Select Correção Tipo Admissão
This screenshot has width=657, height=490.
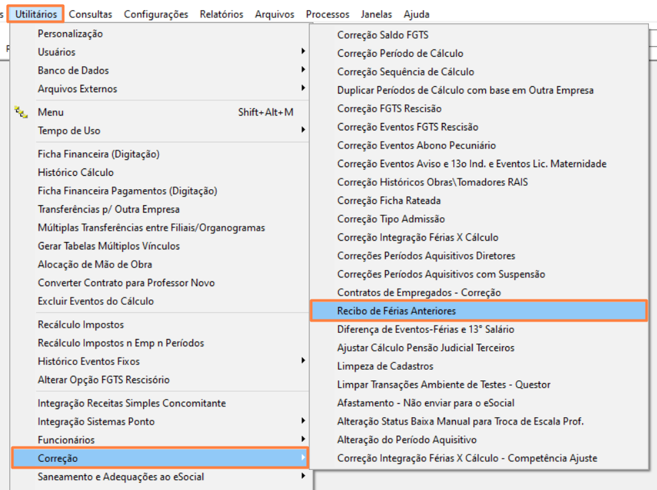coord(479,220)
